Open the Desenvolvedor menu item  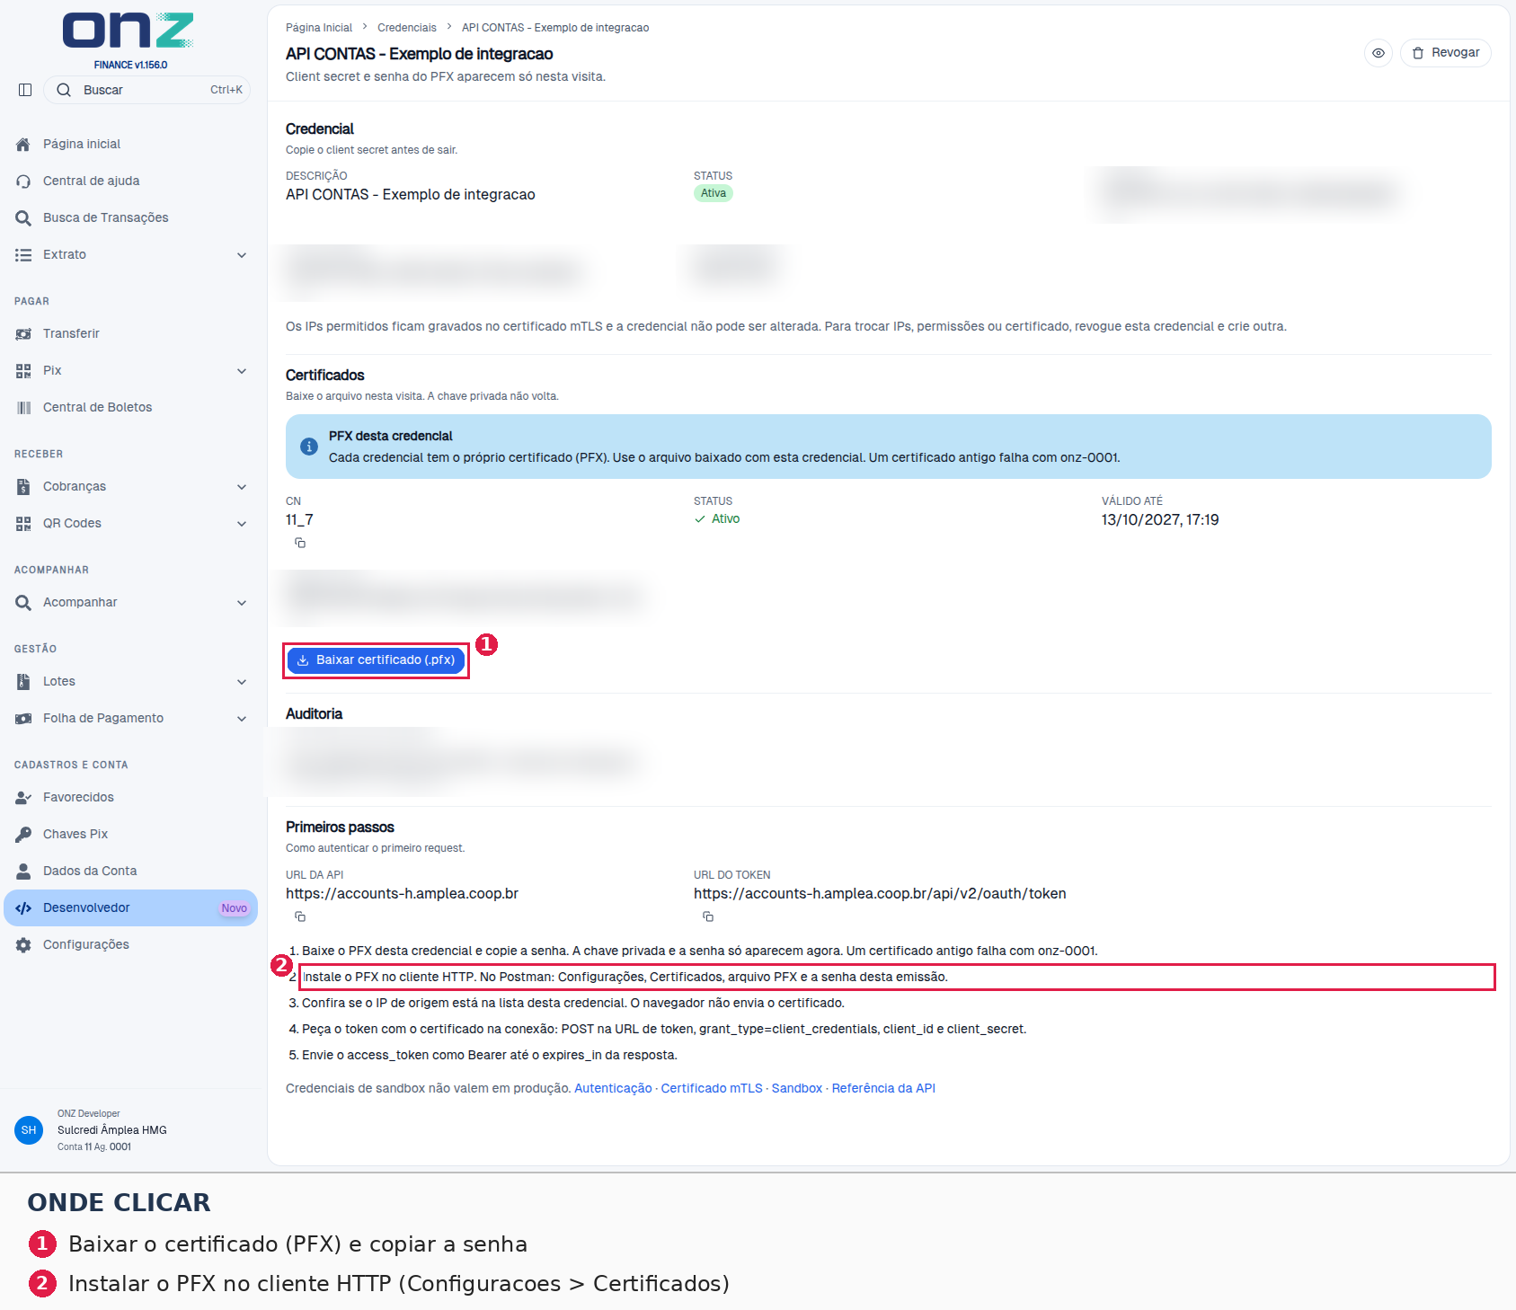pyautogui.click(x=130, y=907)
